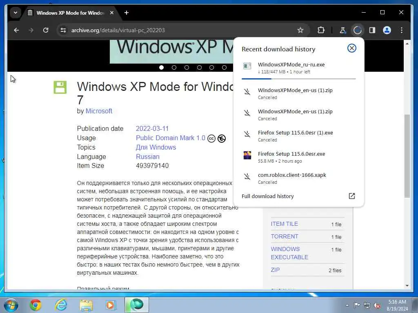The height and width of the screenshot is (313, 418).
Task: Click the downloads progress icon in toolbar
Action: [x=358, y=30]
